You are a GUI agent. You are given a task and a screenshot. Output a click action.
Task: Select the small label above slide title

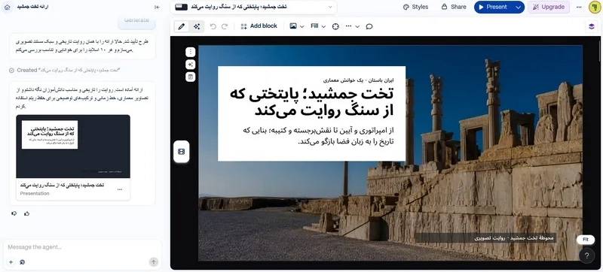click(359, 80)
